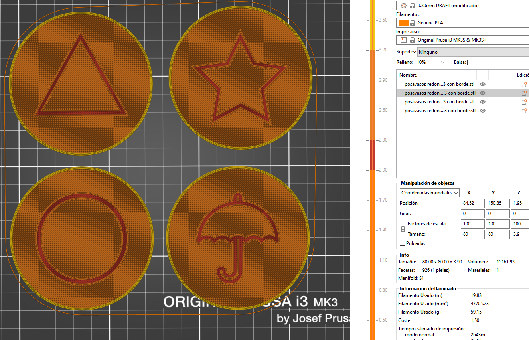Check the Pulgadas checkbox
Image resolution: width=529 pixels, height=340 pixels.
(402, 243)
